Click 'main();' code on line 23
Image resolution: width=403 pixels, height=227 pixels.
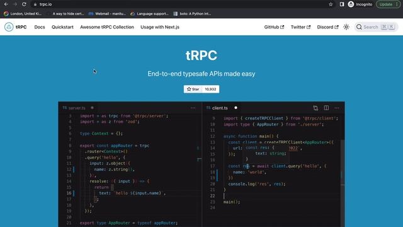[x=232, y=202]
